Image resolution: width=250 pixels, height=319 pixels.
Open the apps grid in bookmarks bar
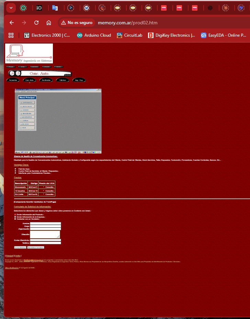pyautogui.click(x=11, y=35)
